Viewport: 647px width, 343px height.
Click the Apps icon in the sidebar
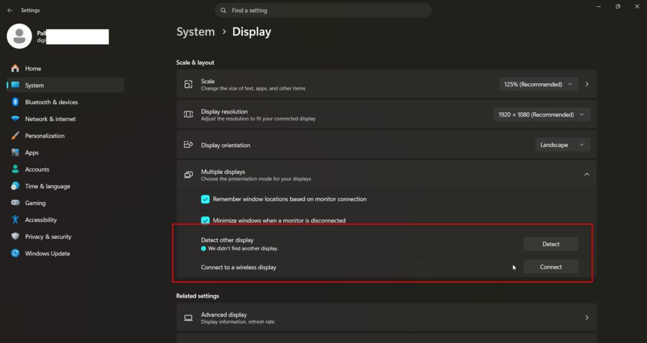pyautogui.click(x=15, y=153)
